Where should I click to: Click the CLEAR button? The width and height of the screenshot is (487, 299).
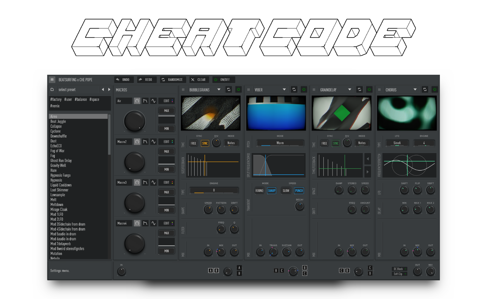point(199,79)
